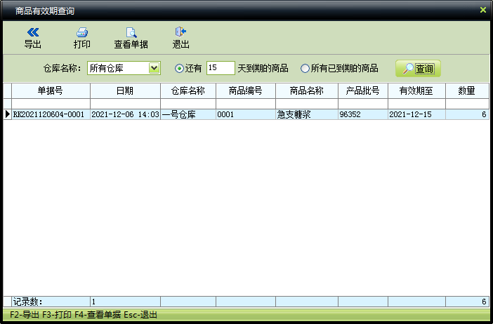Click the product code cell 0001
Image resolution: width=493 pixels, height=324 pixels.
246,114
